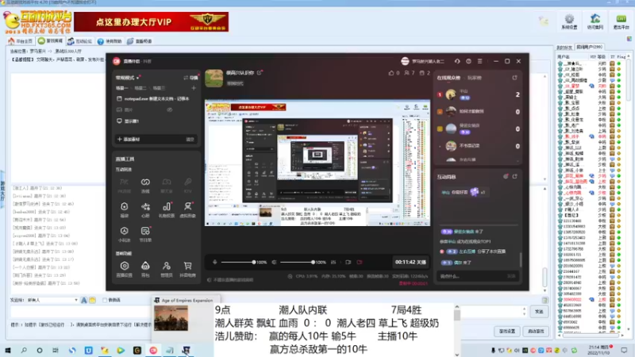Open the 使用帮助 help tab
Screen dimensions: 635x357
(x=110, y=41)
